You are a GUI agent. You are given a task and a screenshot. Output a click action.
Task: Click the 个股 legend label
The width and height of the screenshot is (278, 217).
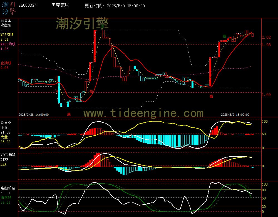[4, 127]
